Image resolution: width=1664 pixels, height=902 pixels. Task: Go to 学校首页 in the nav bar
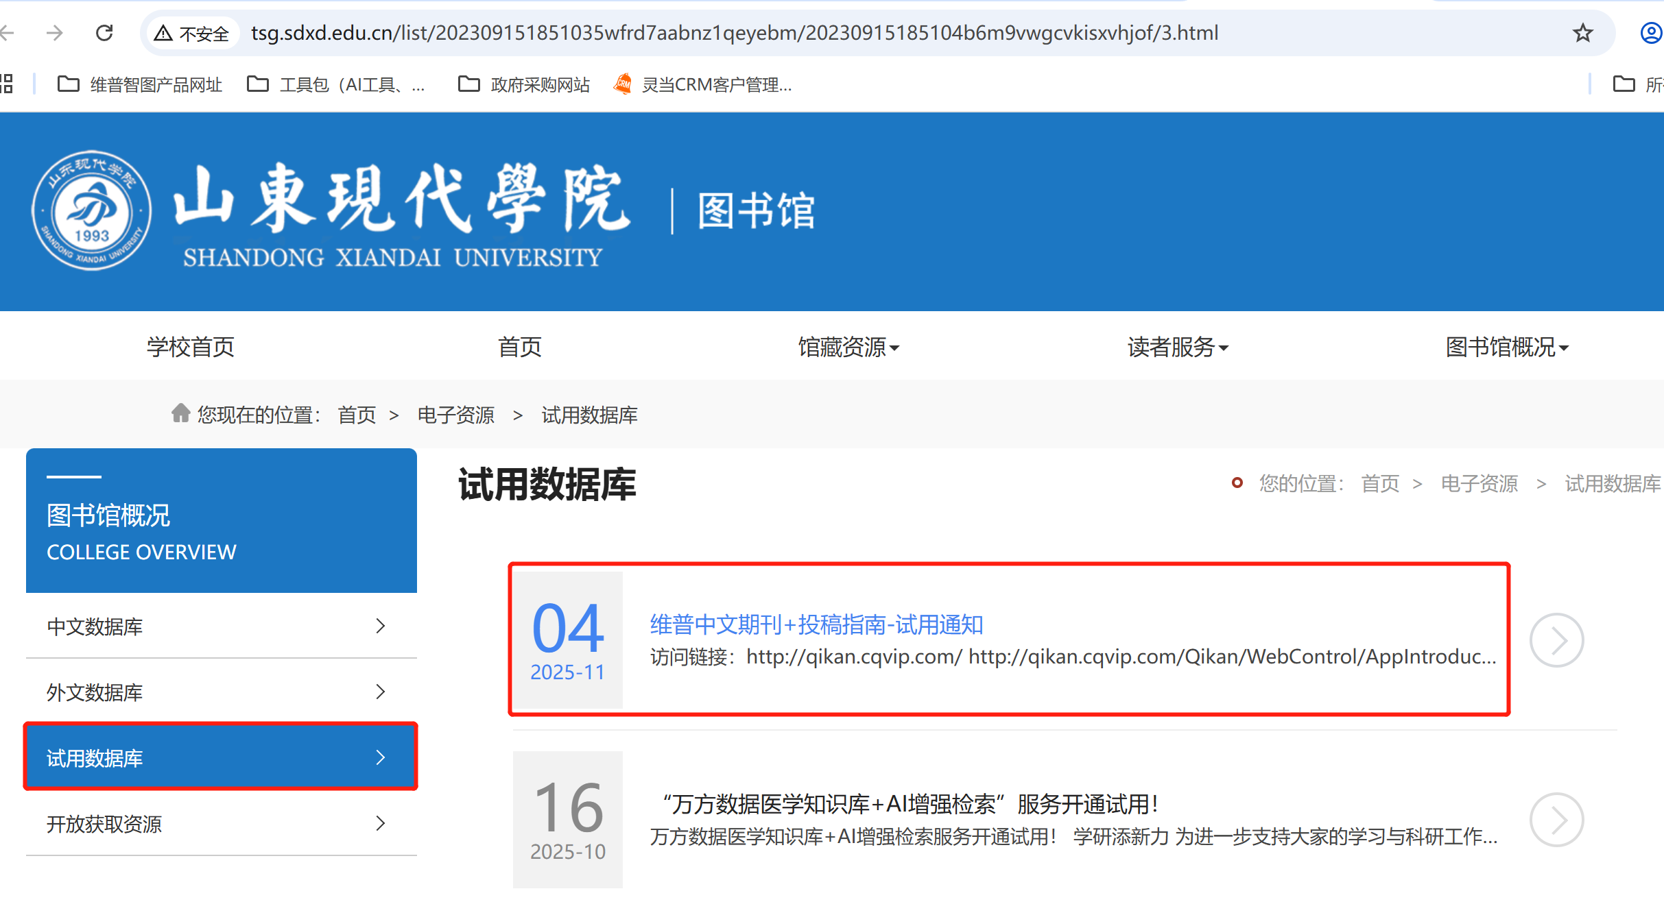190,347
